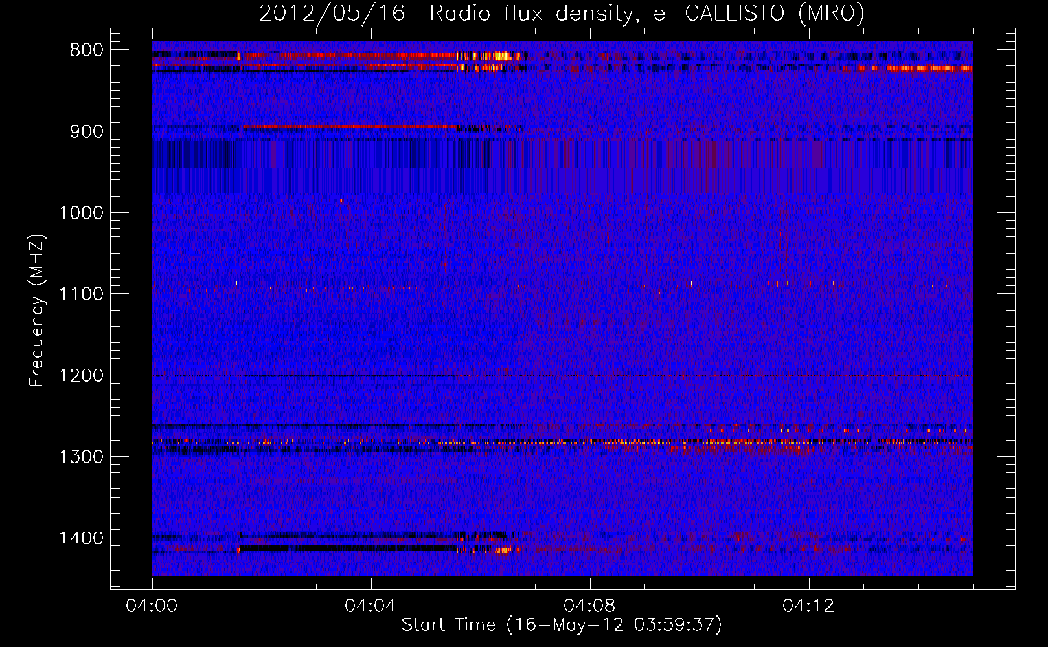Click the 'Frequency (MHZ)' axis label
This screenshot has width=1048, height=647.
click(x=37, y=311)
